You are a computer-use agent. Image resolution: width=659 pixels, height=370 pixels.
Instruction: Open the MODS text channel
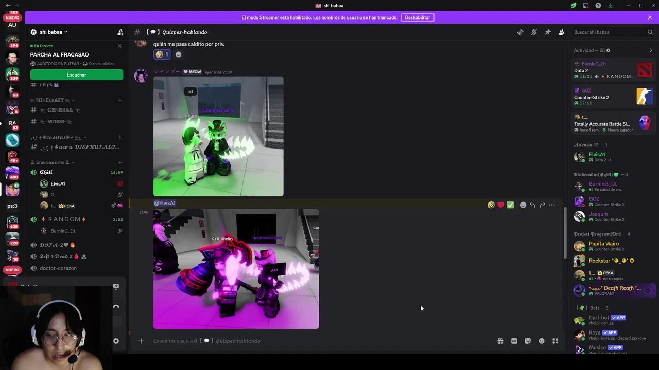click(x=77, y=122)
